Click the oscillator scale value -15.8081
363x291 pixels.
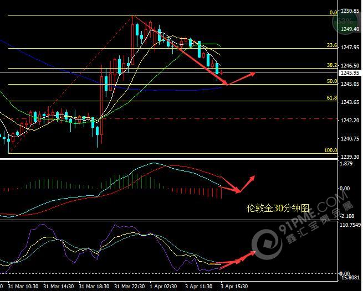click(x=350, y=278)
